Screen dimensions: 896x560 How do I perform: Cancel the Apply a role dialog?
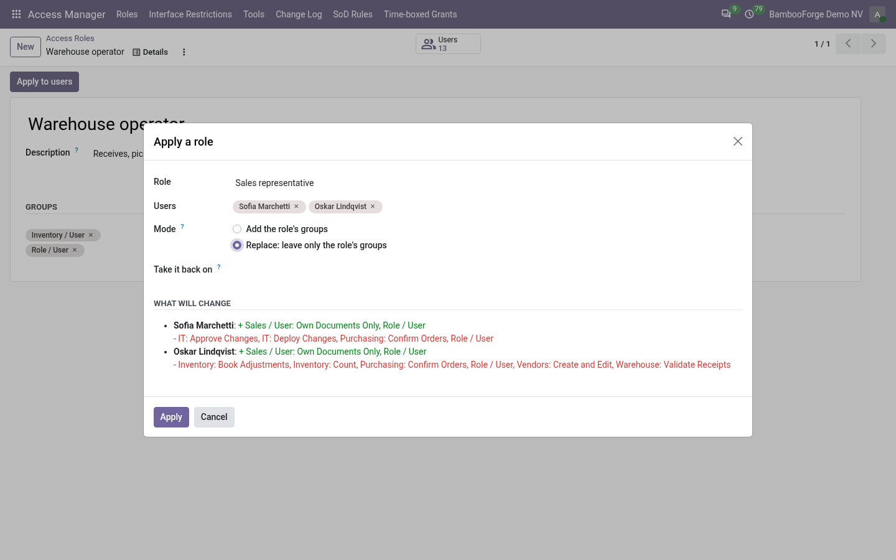[x=214, y=417]
